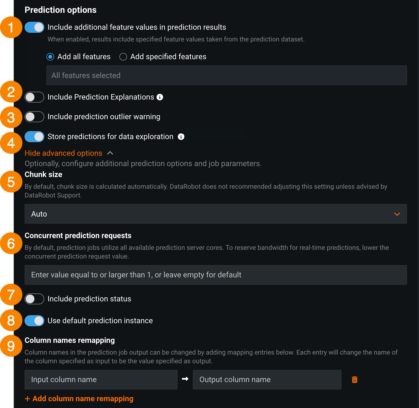Click the orange number 5 callout badge
Viewport: 419px width, 408px height.
tap(11, 182)
